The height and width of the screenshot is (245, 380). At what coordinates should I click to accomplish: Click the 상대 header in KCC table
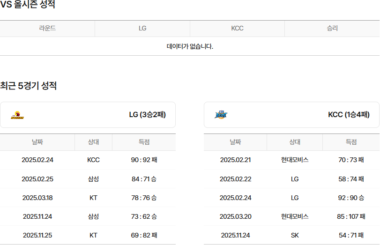pos(295,142)
